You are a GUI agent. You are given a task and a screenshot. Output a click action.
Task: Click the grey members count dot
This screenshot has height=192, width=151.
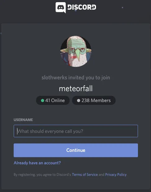tap(79, 101)
